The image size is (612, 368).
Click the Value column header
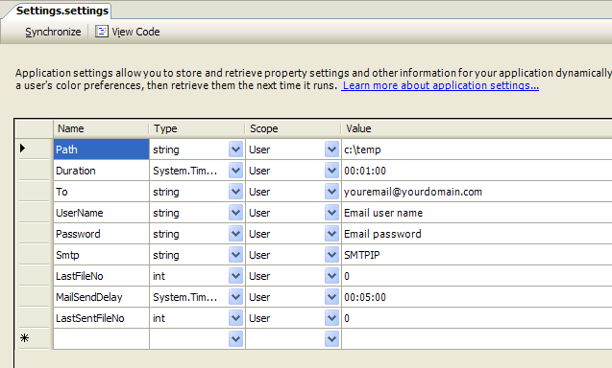(x=477, y=128)
